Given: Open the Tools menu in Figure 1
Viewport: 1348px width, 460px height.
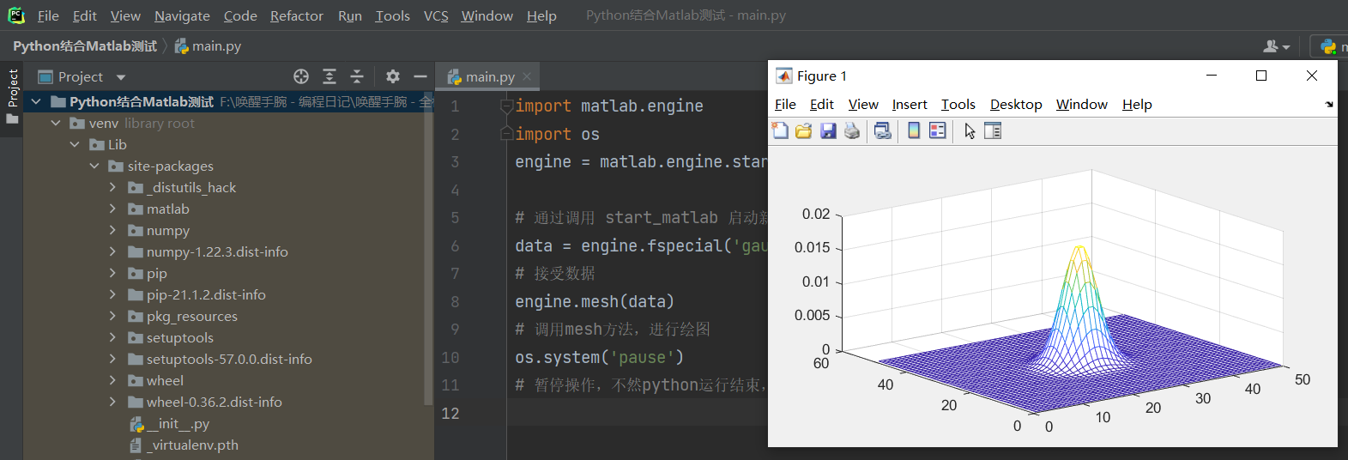Looking at the screenshot, I should click(958, 104).
